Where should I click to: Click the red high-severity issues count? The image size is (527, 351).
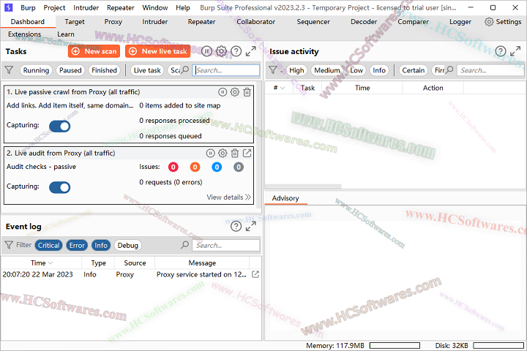(173, 167)
